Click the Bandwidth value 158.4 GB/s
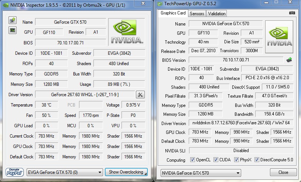The width and height of the screenshot is (301, 182). (x=274, y=114)
